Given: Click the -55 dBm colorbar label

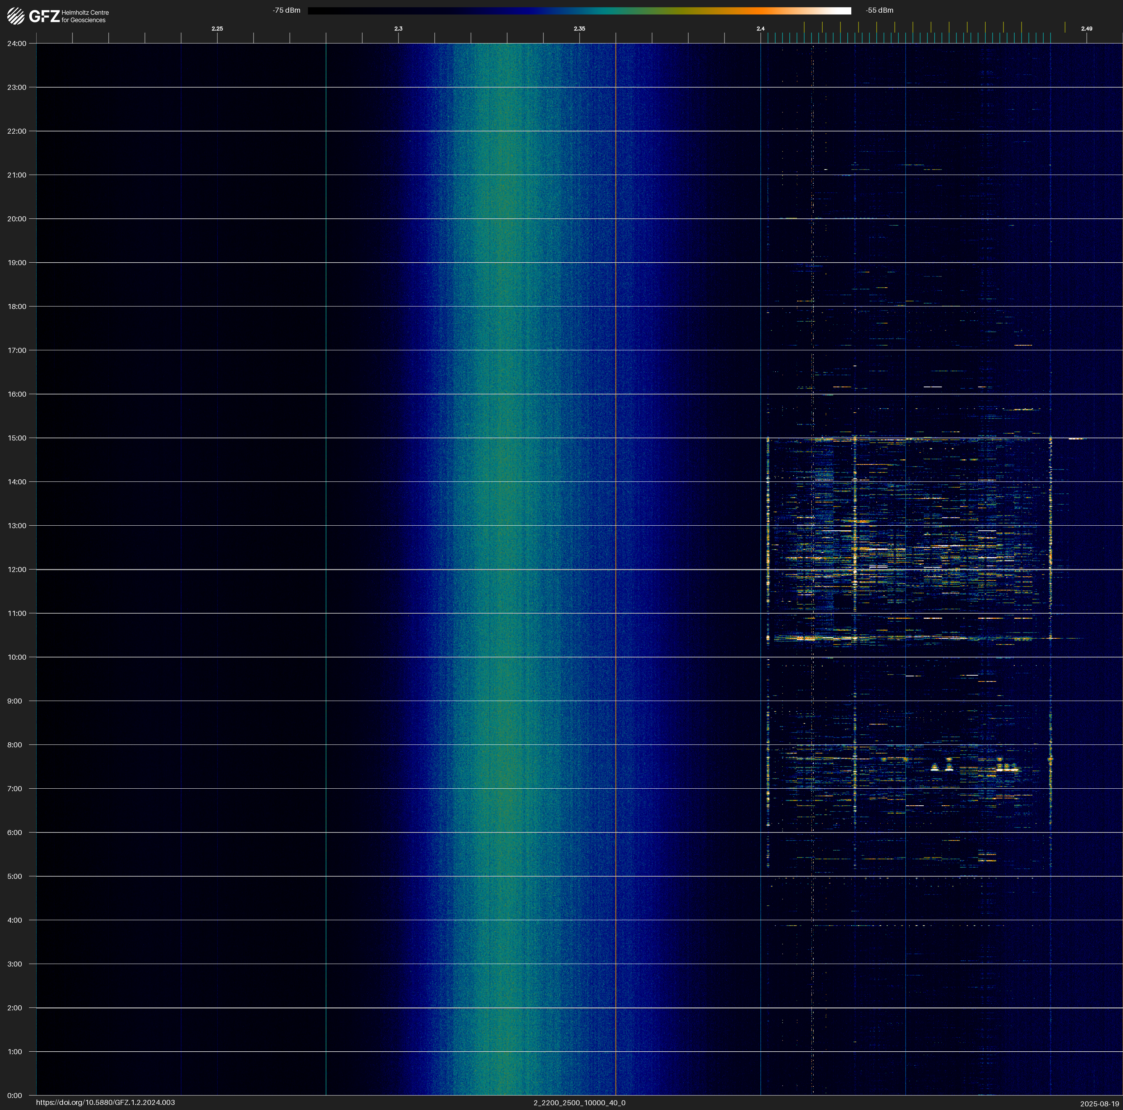Looking at the screenshot, I should [880, 11].
